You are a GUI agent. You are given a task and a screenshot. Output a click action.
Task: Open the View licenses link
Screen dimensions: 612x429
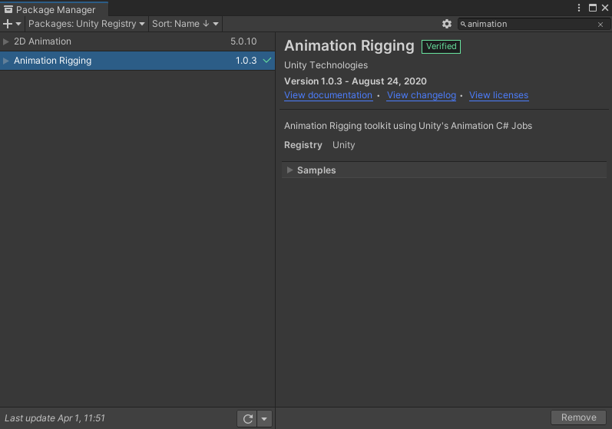click(499, 95)
